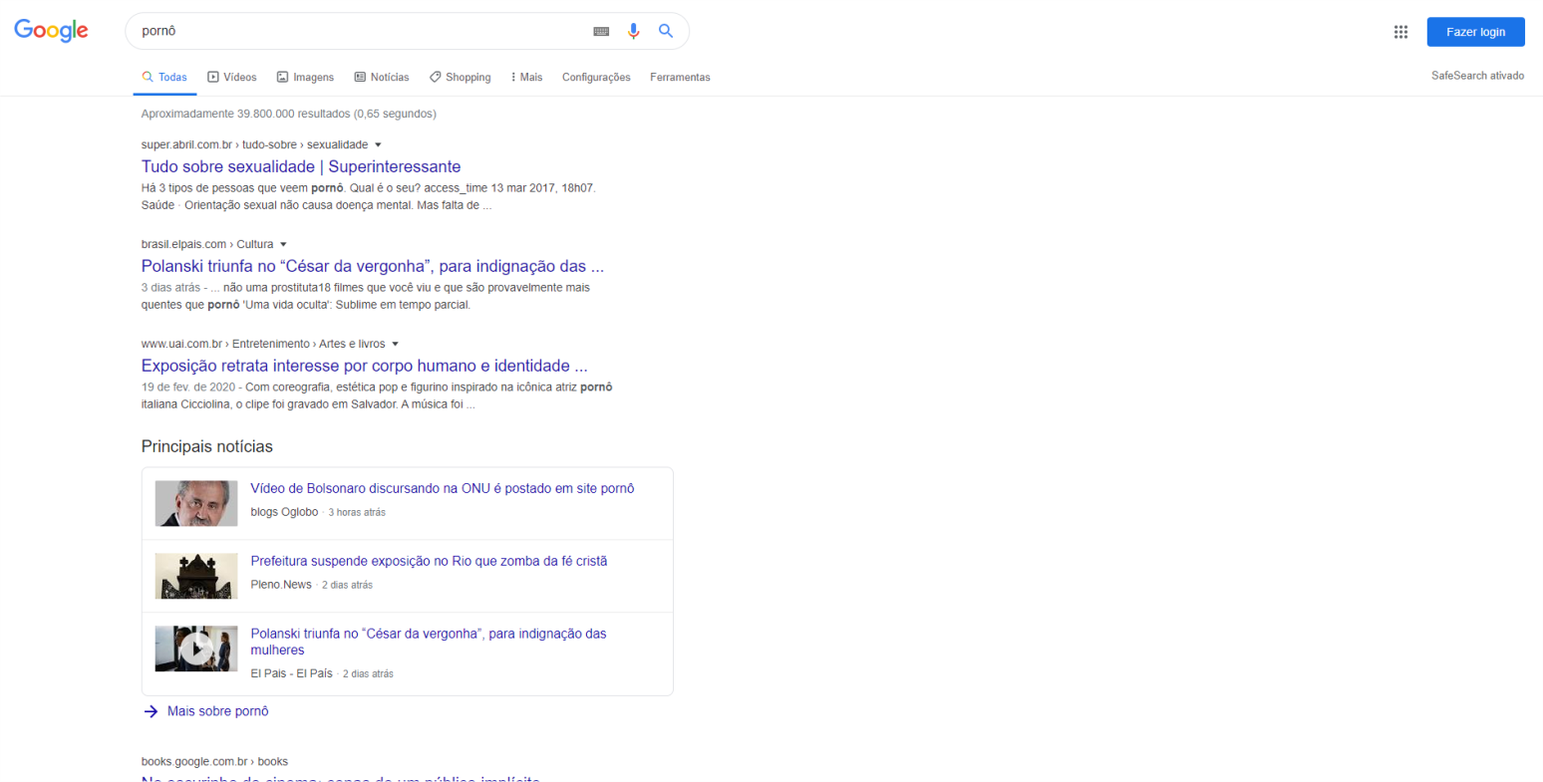Switch to the Vídeos tab

[232, 77]
